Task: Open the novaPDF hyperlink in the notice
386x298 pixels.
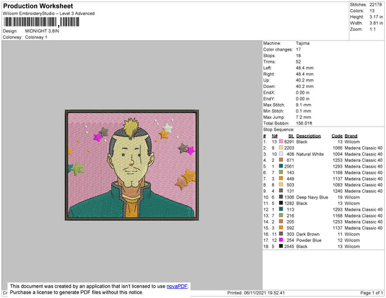Action: pyautogui.click(x=177, y=286)
